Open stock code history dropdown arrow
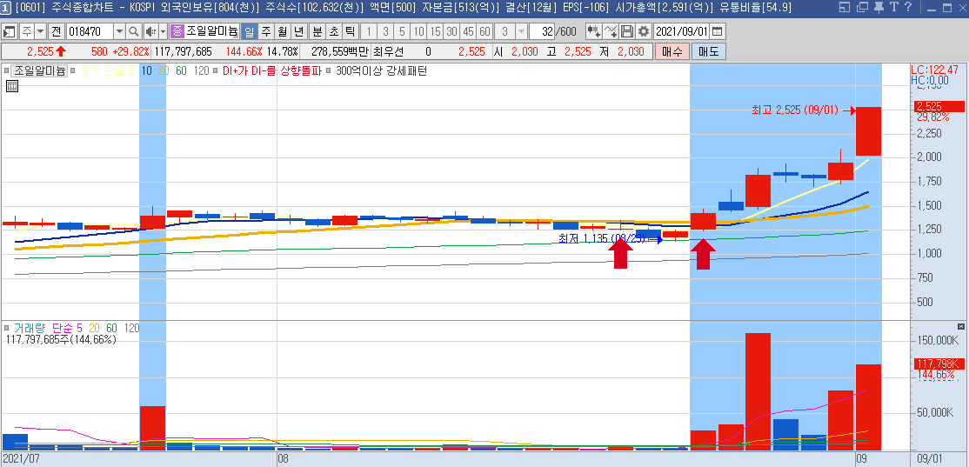 pyautogui.click(x=119, y=31)
